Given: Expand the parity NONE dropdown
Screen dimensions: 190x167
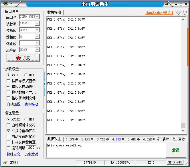Looking at the screenshot, I should tap(37, 30).
